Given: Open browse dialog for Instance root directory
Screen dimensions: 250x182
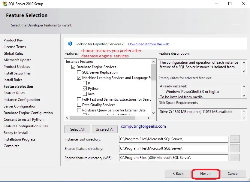Looking at the screenshot, I should (235, 139).
